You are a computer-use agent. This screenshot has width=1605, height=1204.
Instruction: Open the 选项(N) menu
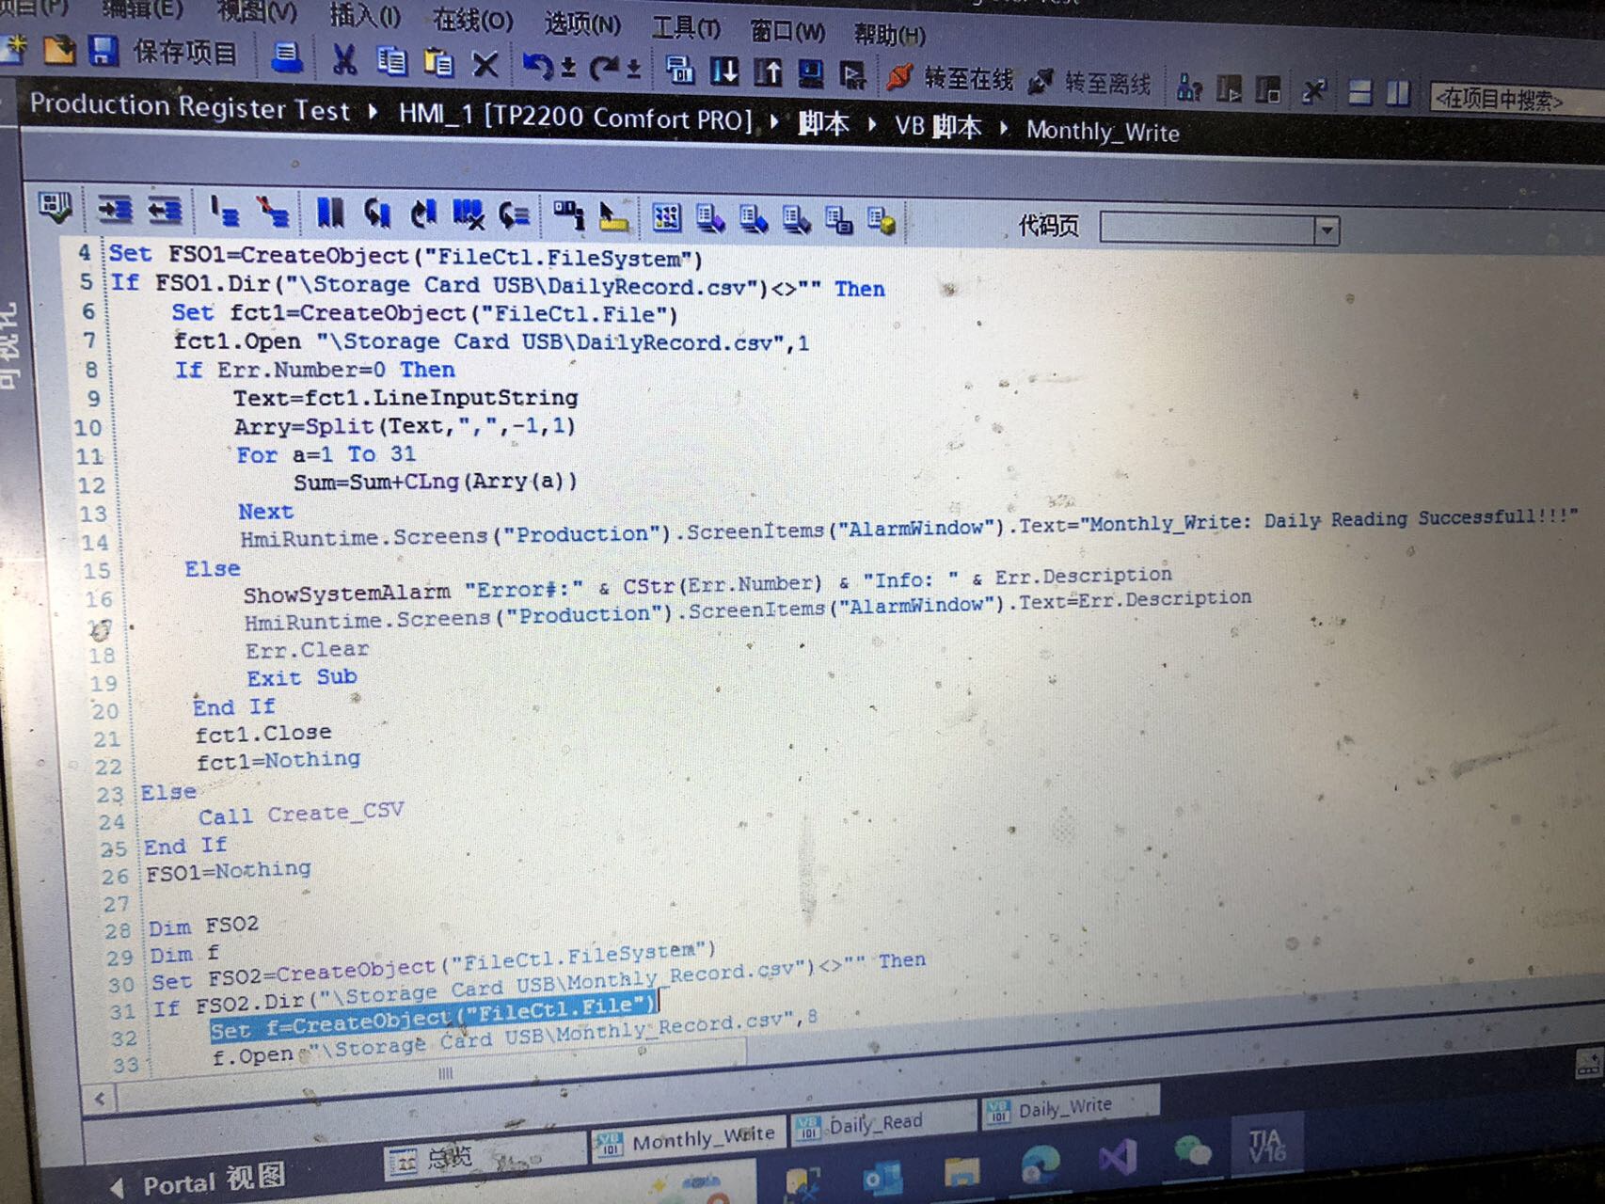582,24
